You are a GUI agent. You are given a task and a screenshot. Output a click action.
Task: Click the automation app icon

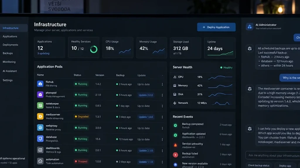click(x=40, y=161)
